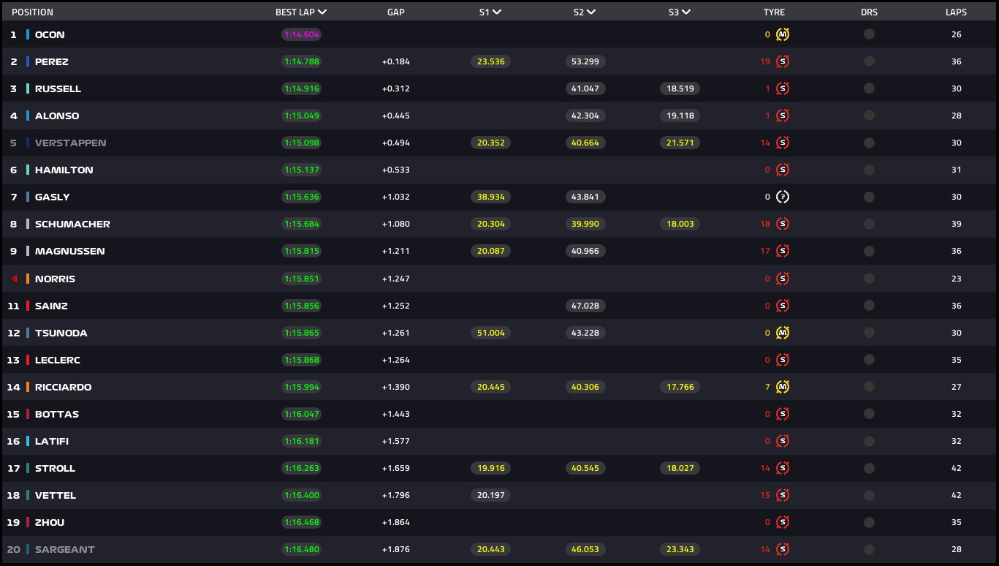The width and height of the screenshot is (999, 566).
Task: Click Ocon's purple best lap 1:14.604
Action: click(x=301, y=34)
